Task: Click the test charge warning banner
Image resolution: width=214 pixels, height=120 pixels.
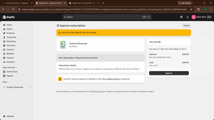Action: click(124, 32)
